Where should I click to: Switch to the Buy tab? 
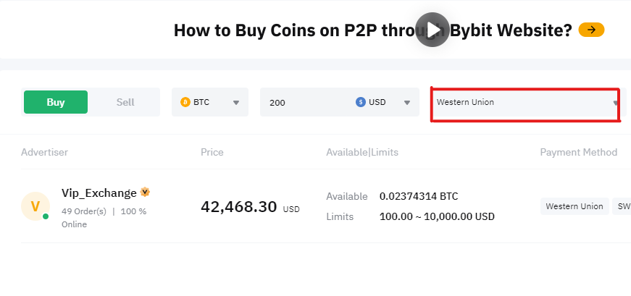56,102
